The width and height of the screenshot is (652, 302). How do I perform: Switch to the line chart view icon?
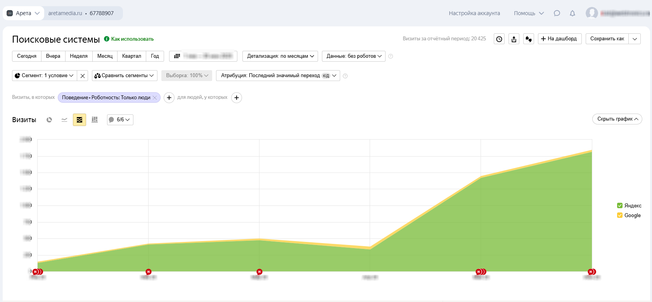point(64,120)
